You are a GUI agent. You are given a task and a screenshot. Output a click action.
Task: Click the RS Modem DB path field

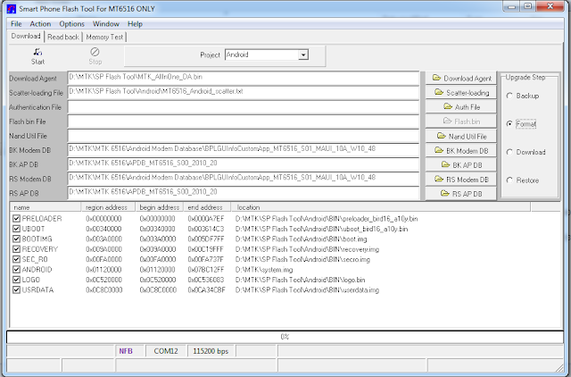[244, 179]
